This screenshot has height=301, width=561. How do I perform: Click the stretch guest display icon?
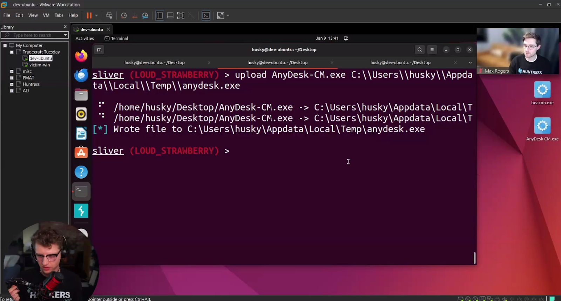tap(221, 15)
